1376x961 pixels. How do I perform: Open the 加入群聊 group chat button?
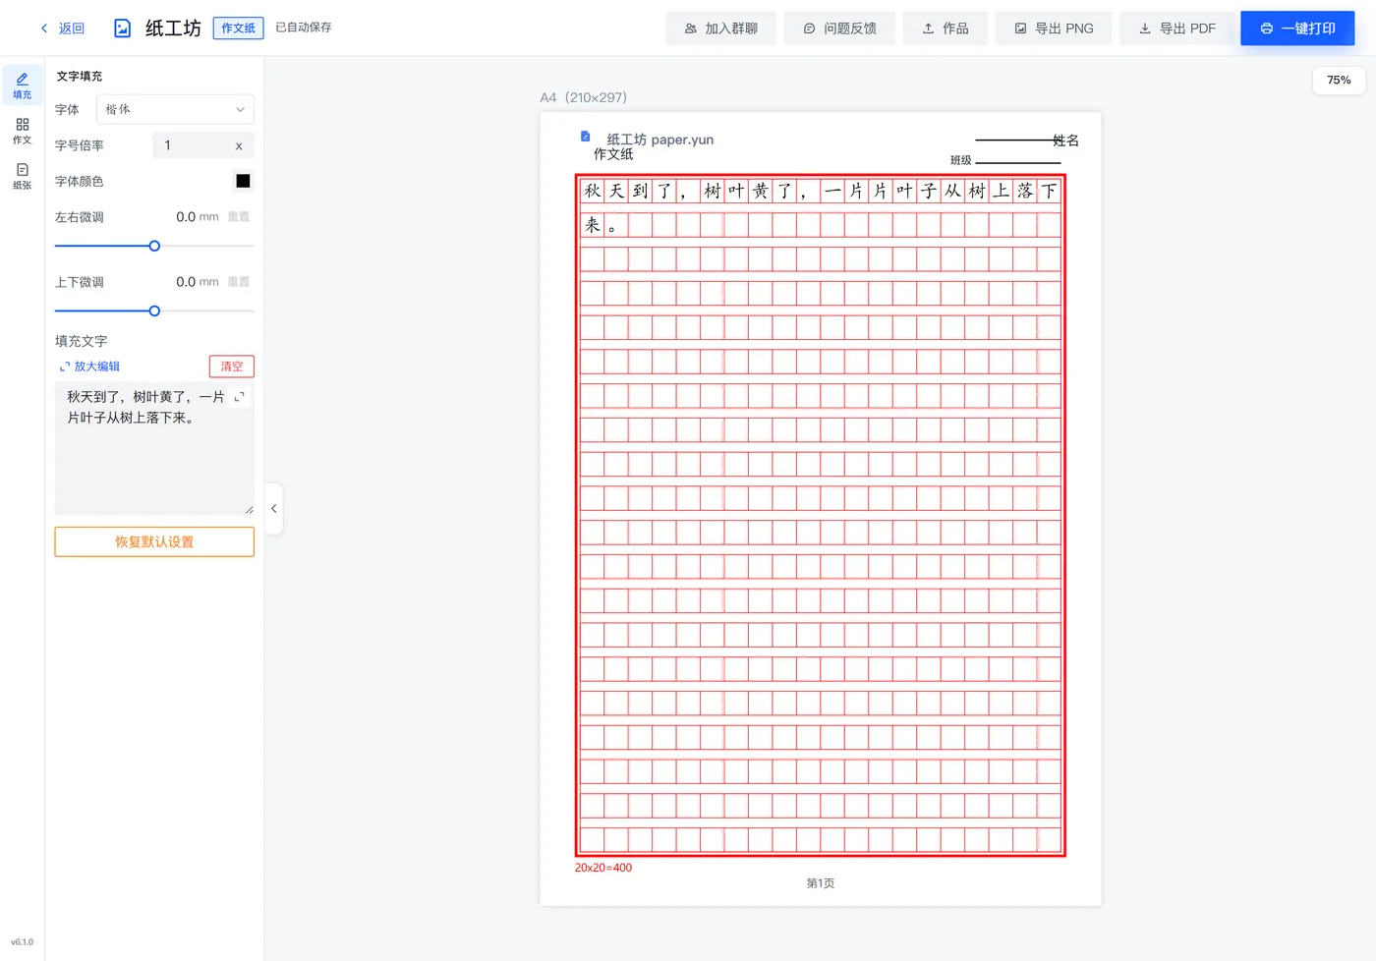tap(720, 28)
